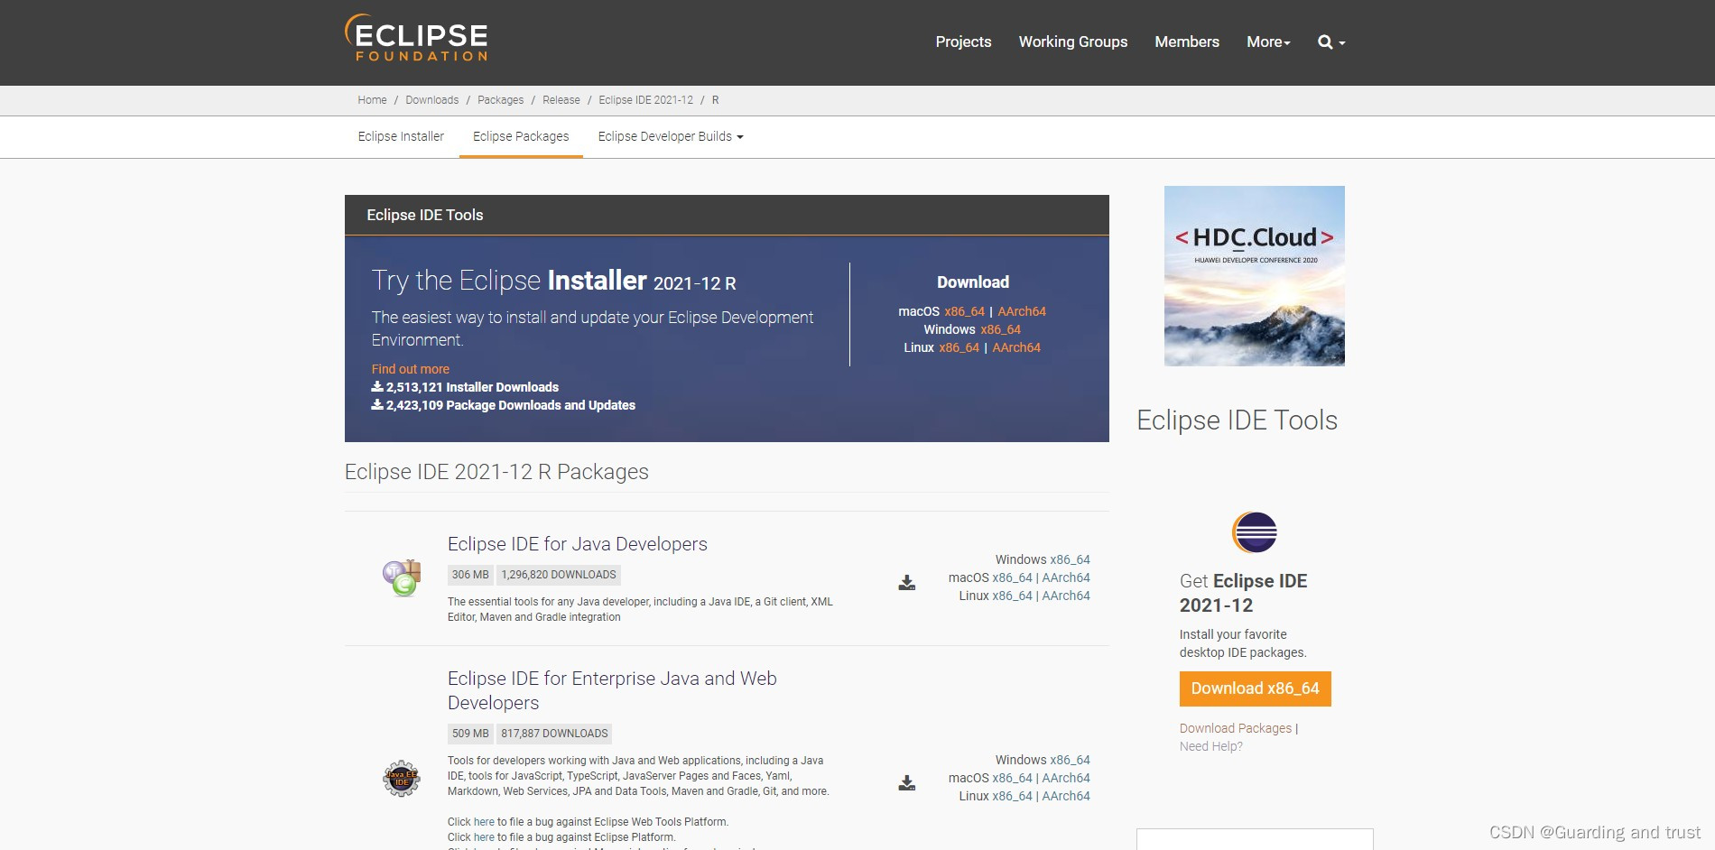Download Installer for macOS AArch64
Screen dimensions: 1715x850
click(x=1022, y=311)
